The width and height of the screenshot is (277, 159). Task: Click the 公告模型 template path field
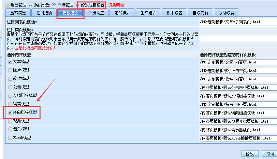[x=238, y=87]
